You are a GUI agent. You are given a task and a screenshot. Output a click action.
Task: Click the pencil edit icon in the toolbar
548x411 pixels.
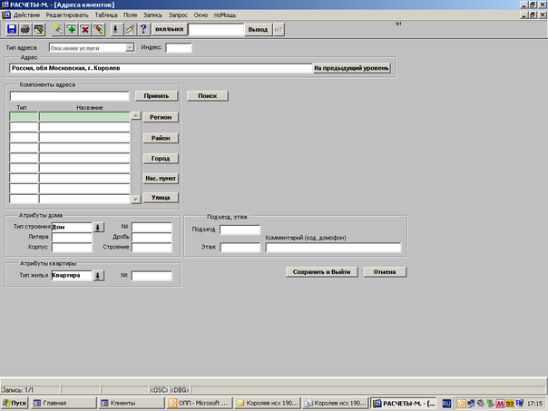[x=129, y=30]
